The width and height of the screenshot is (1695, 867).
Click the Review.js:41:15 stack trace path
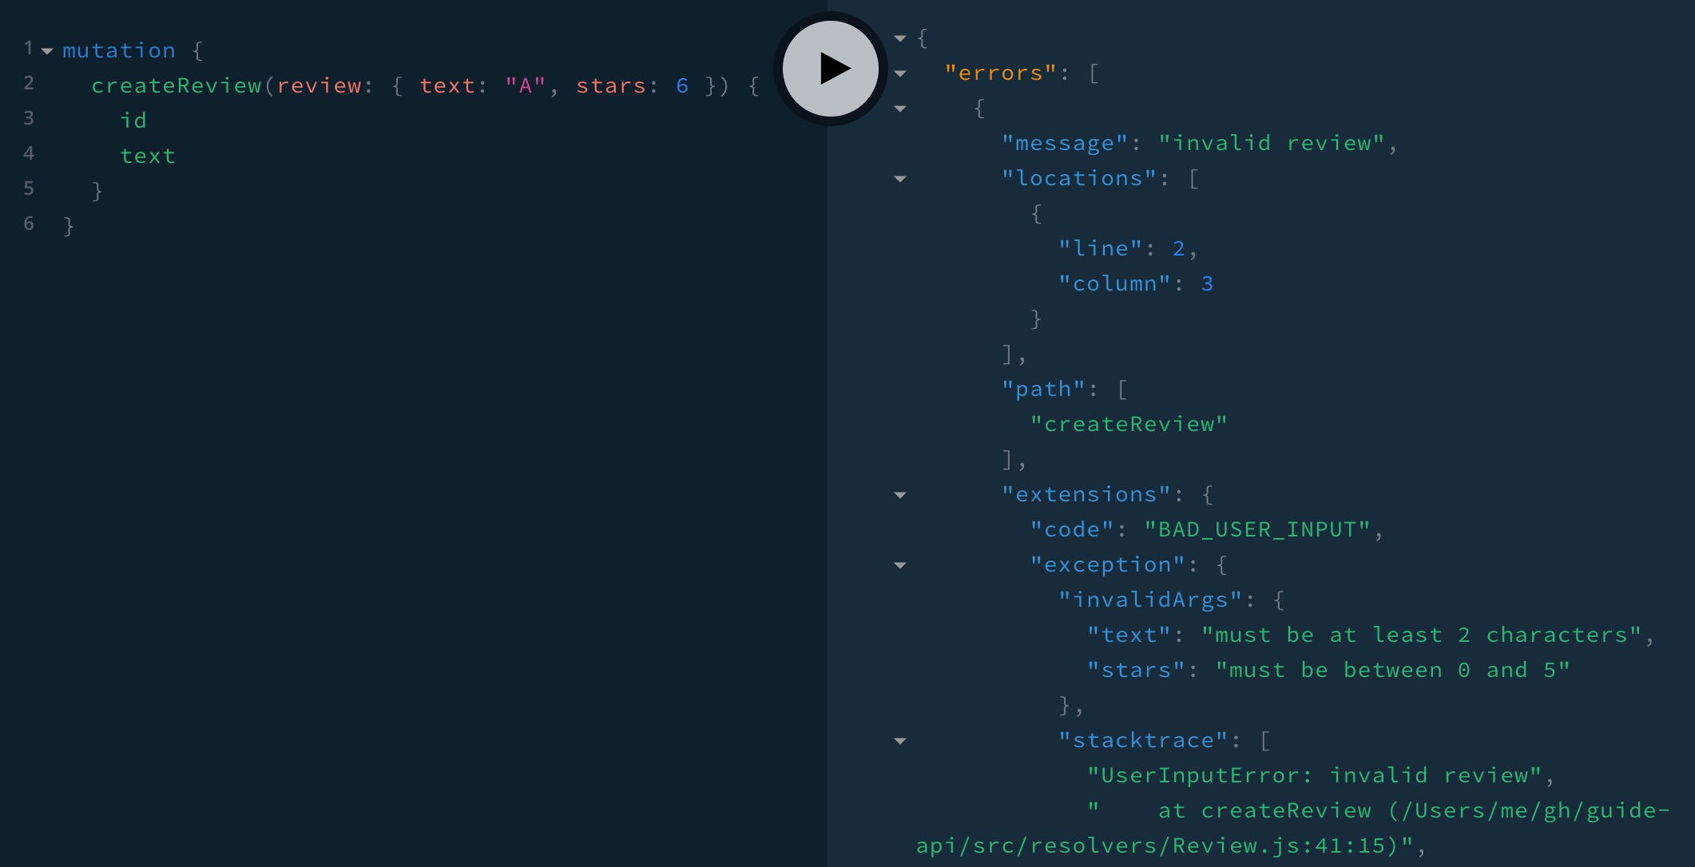point(1165,845)
